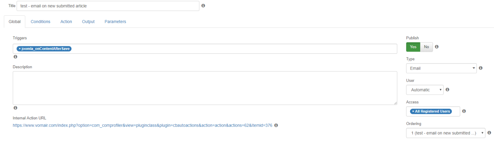Click info icon after Internal Action URL
Viewport: 494px width, 143px height.
pyautogui.click(x=276, y=125)
